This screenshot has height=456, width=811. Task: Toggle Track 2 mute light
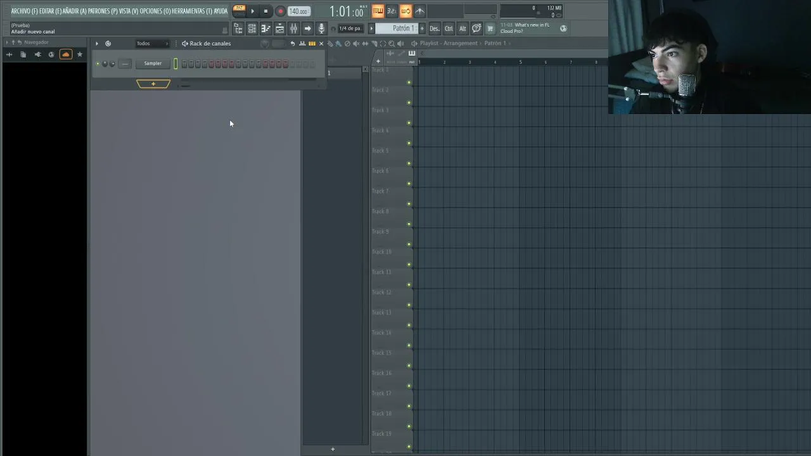(409, 102)
